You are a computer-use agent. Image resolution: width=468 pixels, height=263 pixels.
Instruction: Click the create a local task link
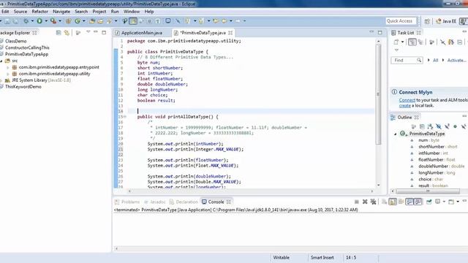404,105
